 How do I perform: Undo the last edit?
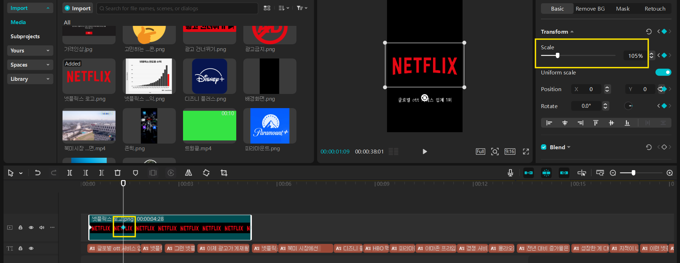pos(38,173)
